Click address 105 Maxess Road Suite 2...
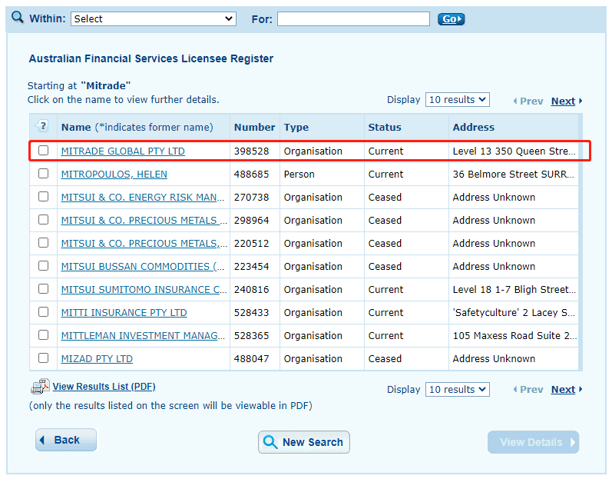612x479 pixels. pyautogui.click(x=514, y=336)
